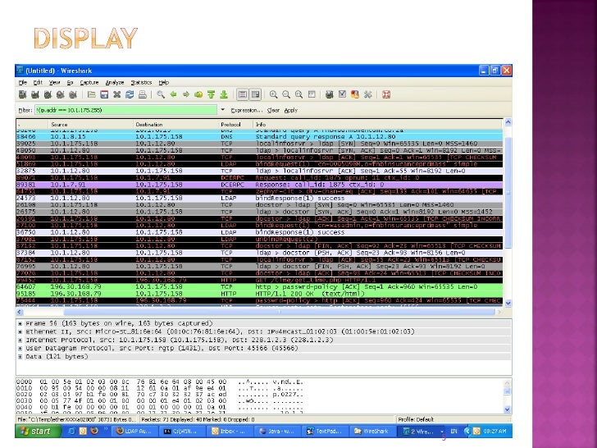The image size is (597, 448).
Task: Click inside the green display filter field
Action: click(x=126, y=110)
